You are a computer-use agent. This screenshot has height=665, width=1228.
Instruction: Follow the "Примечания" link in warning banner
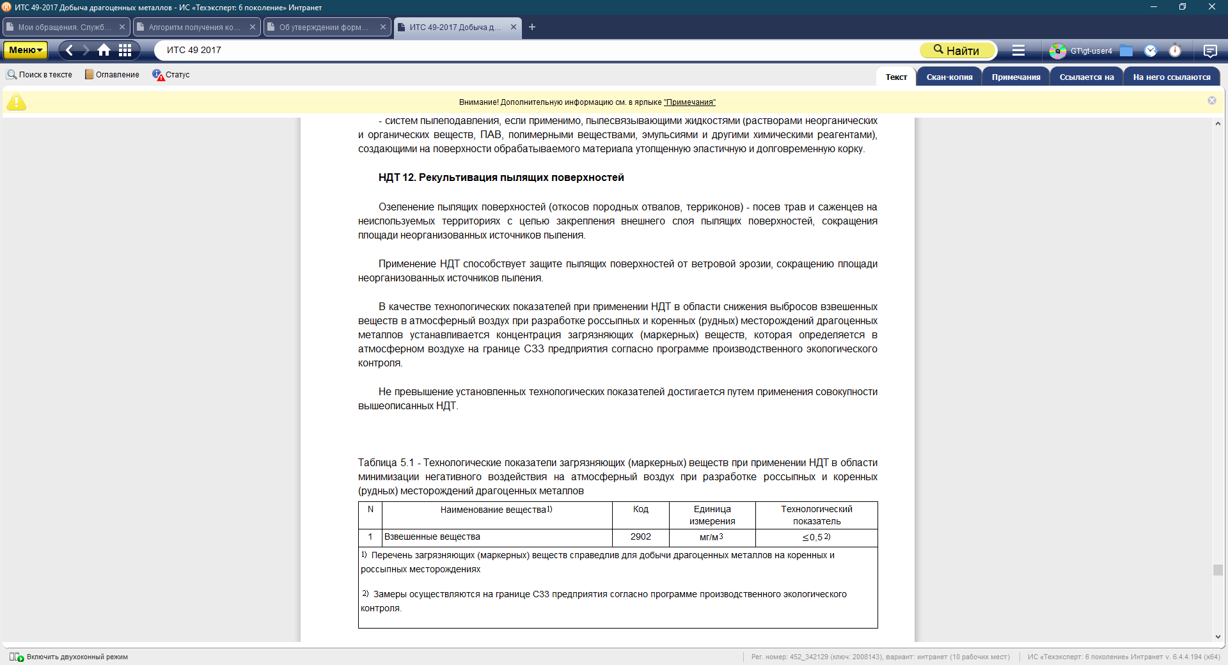[689, 102]
